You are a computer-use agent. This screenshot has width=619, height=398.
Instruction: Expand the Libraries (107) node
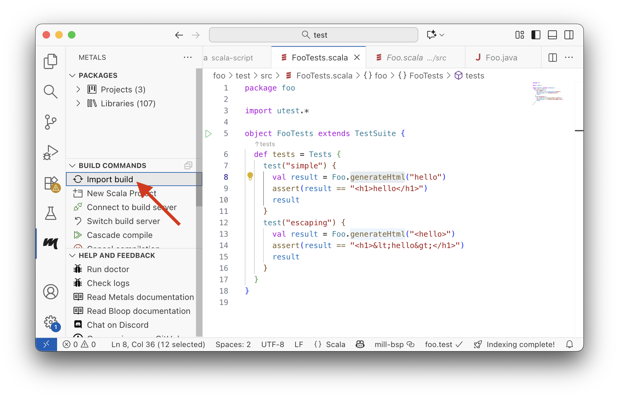point(78,103)
